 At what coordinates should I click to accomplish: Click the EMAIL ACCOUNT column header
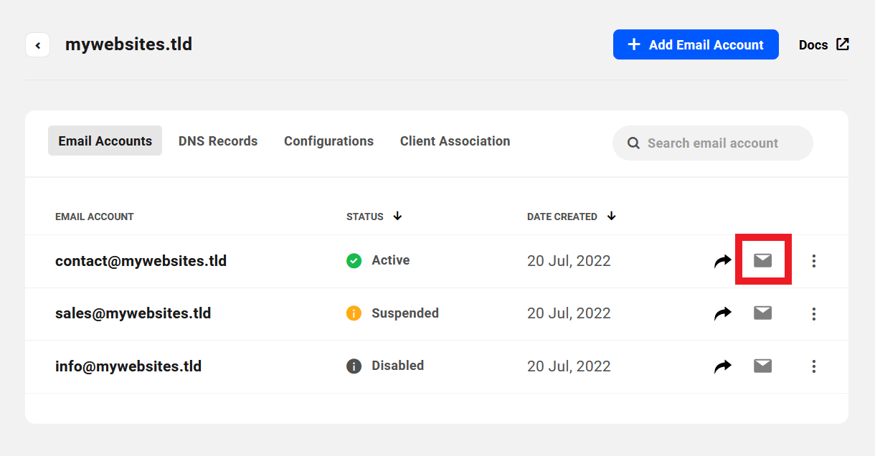point(95,217)
